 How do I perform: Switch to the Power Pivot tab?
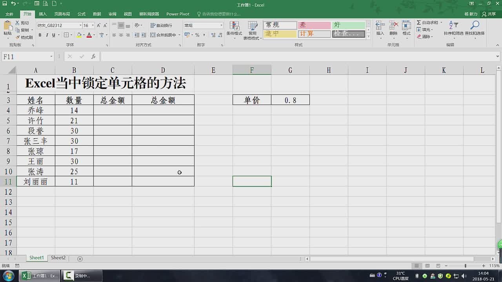pyautogui.click(x=178, y=14)
